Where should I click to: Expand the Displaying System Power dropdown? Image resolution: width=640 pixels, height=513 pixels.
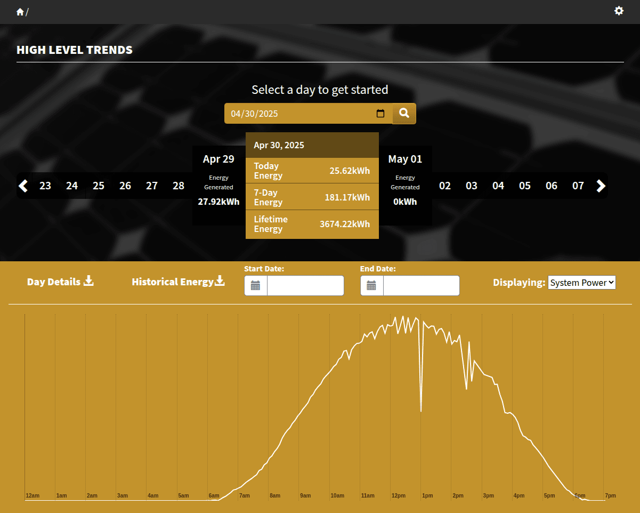581,283
